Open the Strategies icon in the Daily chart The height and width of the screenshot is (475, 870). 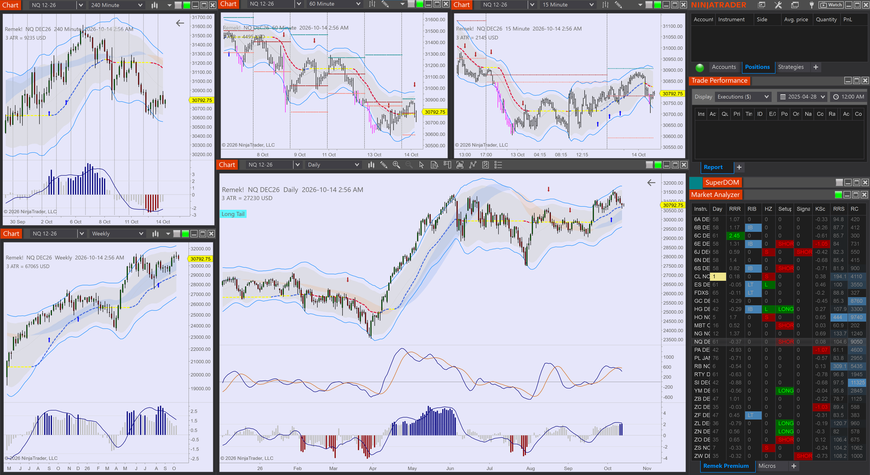click(473, 165)
